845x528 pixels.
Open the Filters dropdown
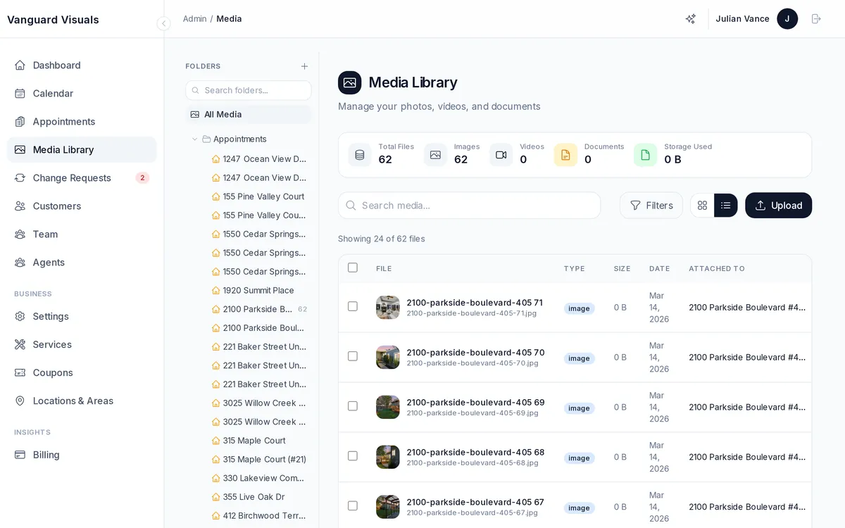(651, 206)
